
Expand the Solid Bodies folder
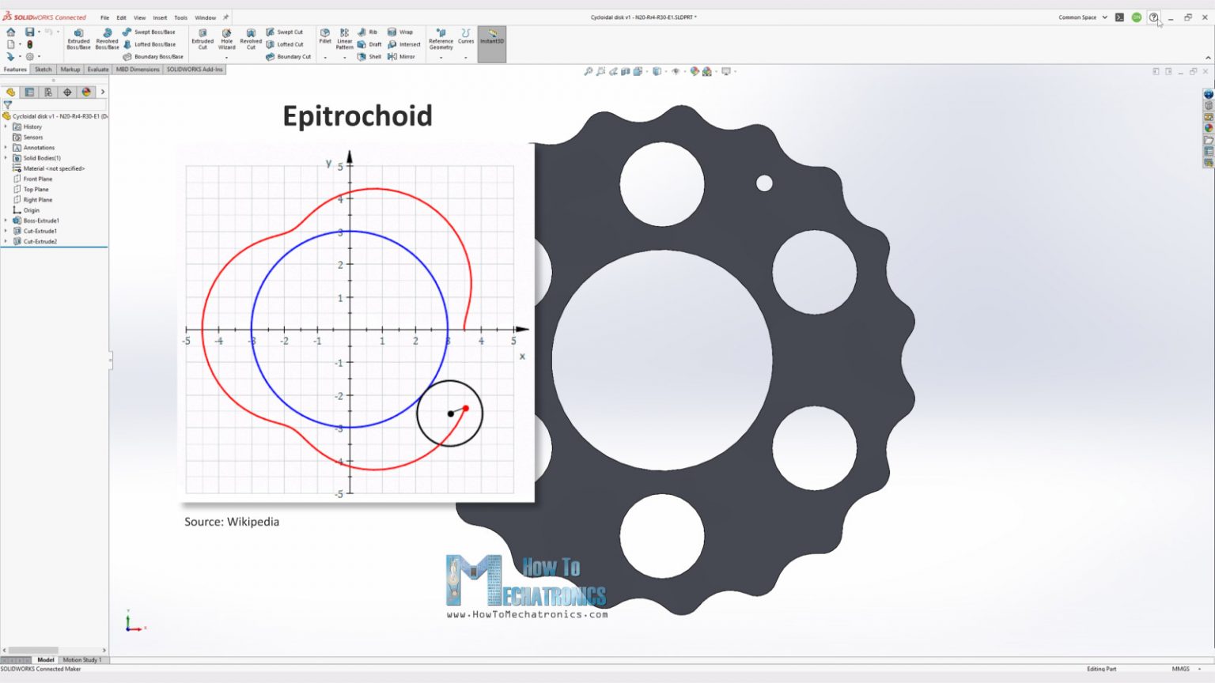point(6,157)
